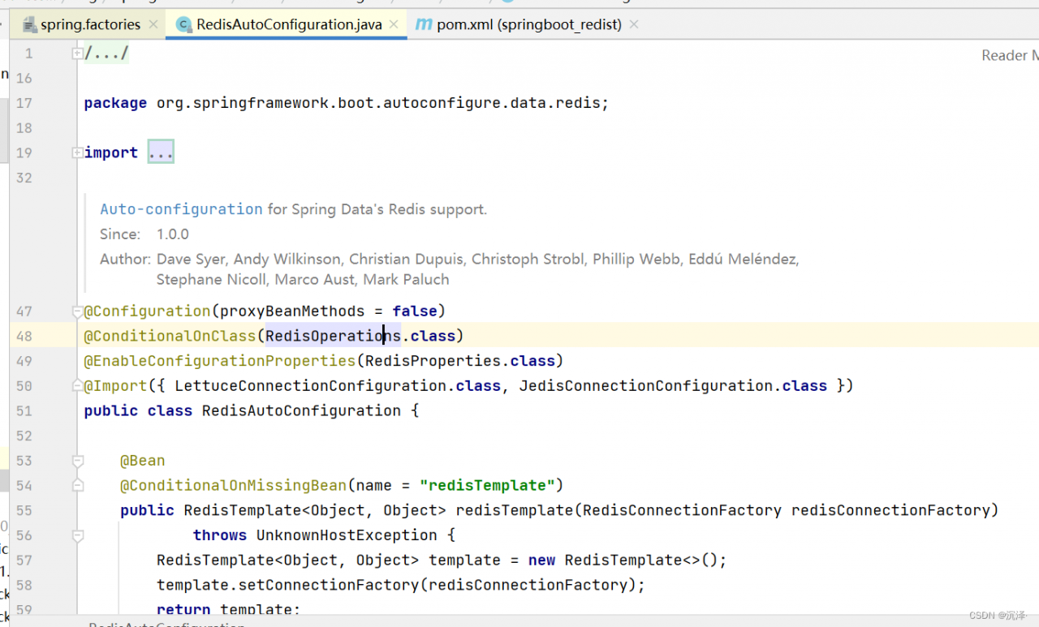
Task: Close the spring.factories tab
Action: point(153,24)
